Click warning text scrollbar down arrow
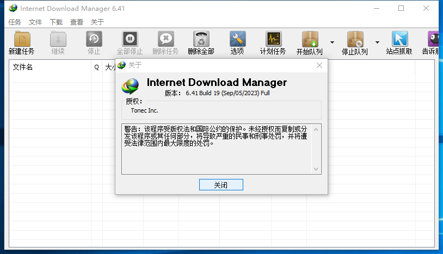Image resolution: width=443 pixels, height=254 pixels. pos(316,169)
